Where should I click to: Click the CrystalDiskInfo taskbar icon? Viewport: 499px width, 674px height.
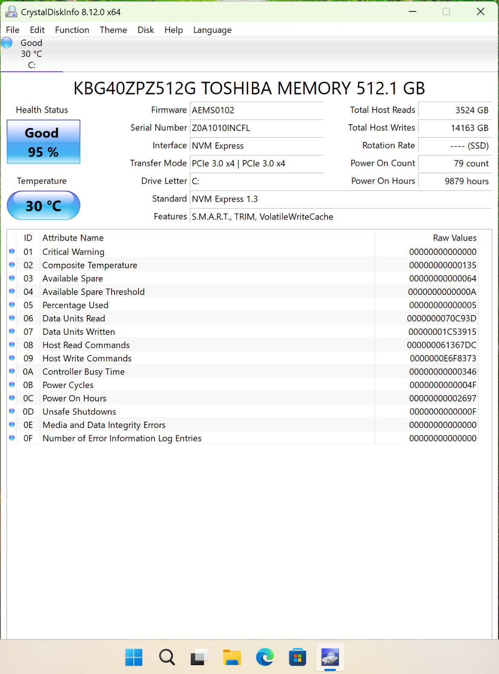pos(330,657)
